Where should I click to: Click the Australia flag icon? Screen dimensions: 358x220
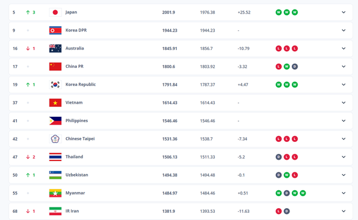[x=55, y=48]
